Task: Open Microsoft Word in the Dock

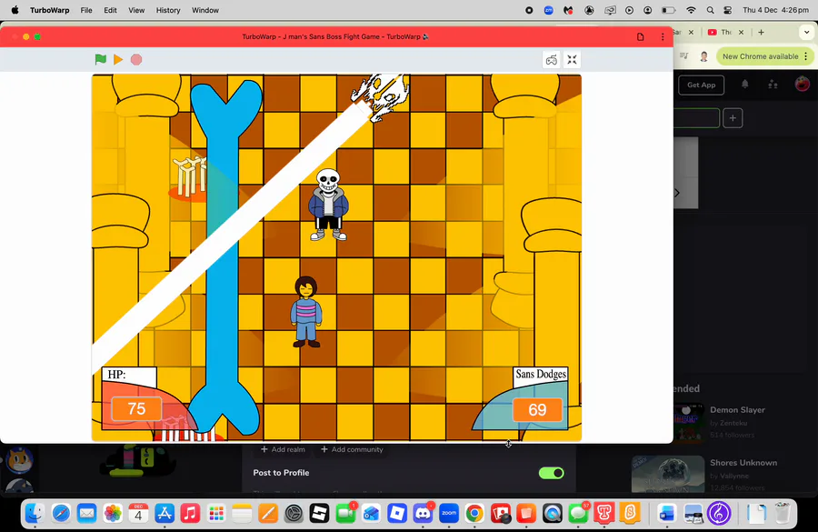Action: (x=667, y=514)
